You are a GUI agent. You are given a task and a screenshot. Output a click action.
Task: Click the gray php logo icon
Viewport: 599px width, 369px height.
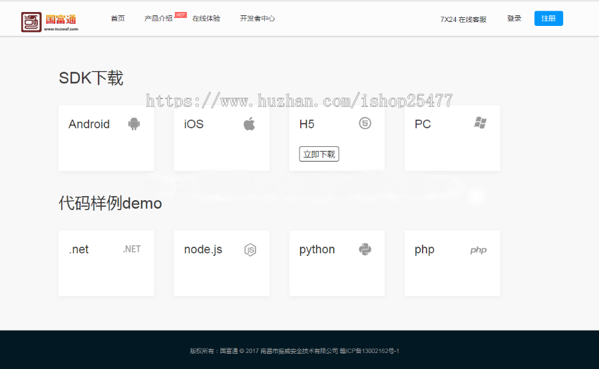(x=479, y=250)
